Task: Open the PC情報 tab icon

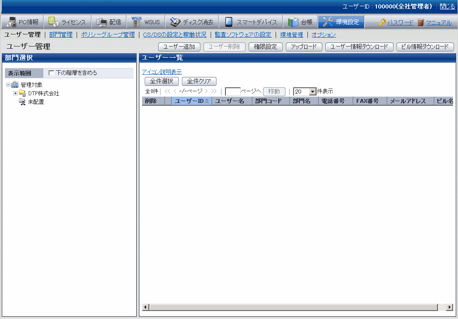Action: coord(12,22)
